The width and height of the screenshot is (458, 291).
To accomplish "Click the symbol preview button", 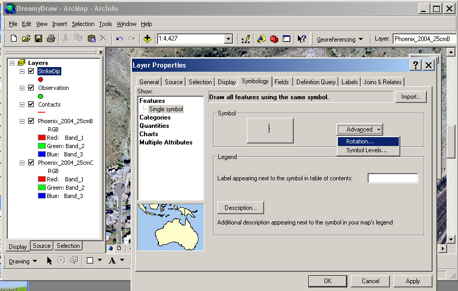I will point(270,130).
